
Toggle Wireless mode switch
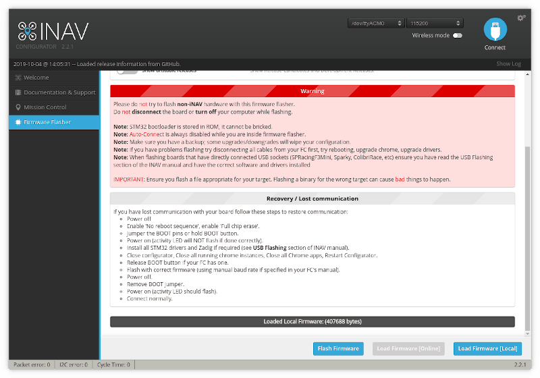click(x=458, y=36)
